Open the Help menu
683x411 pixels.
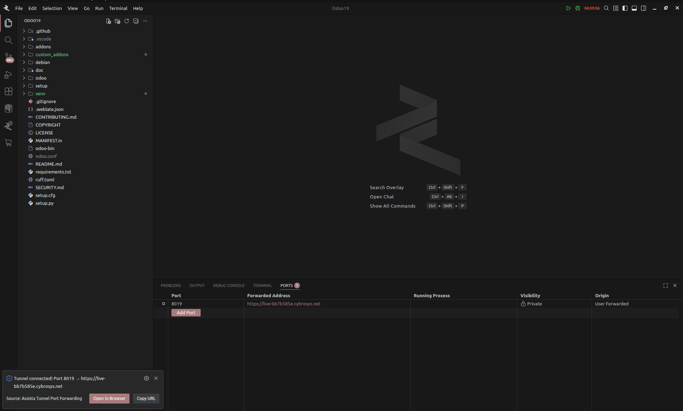pos(138,8)
